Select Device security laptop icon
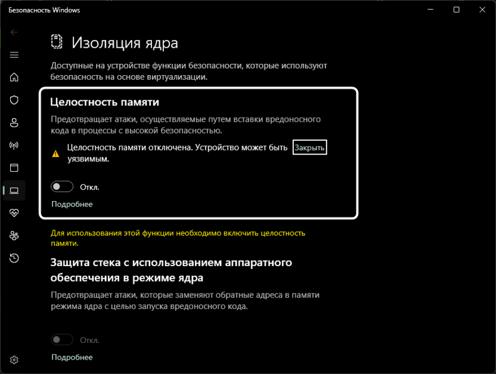 tap(14, 190)
